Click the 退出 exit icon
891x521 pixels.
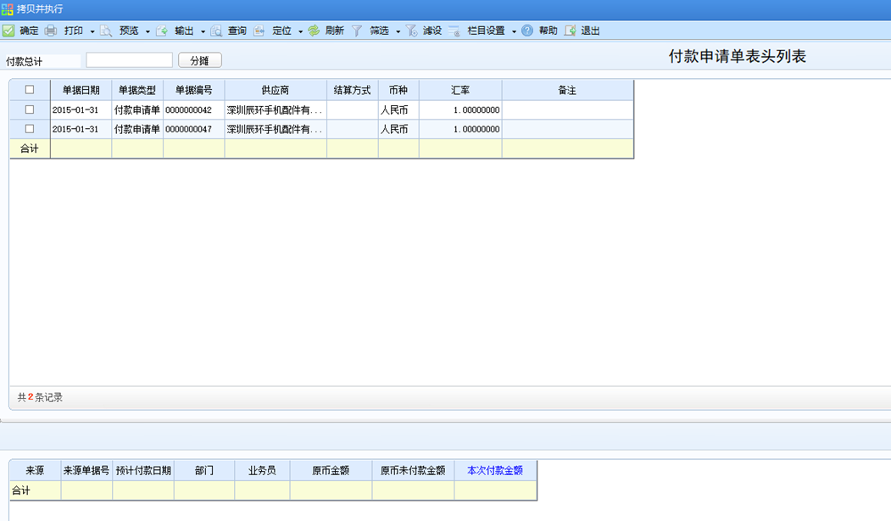[570, 31]
